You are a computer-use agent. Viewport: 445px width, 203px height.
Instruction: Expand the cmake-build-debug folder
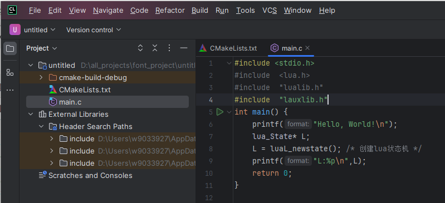41,78
